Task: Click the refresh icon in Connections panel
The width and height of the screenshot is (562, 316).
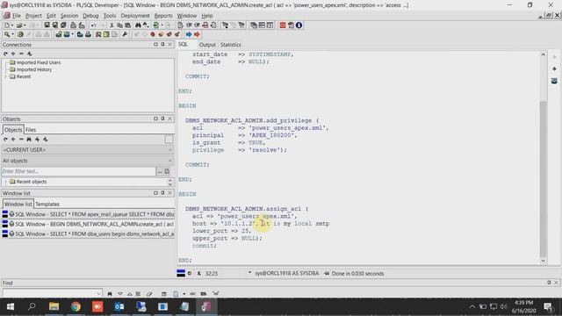Action: pos(5,54)
